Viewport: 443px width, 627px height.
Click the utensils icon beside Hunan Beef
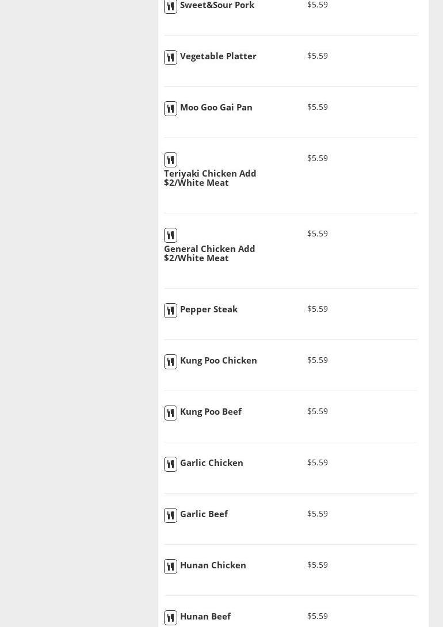(x=170, y=618)
